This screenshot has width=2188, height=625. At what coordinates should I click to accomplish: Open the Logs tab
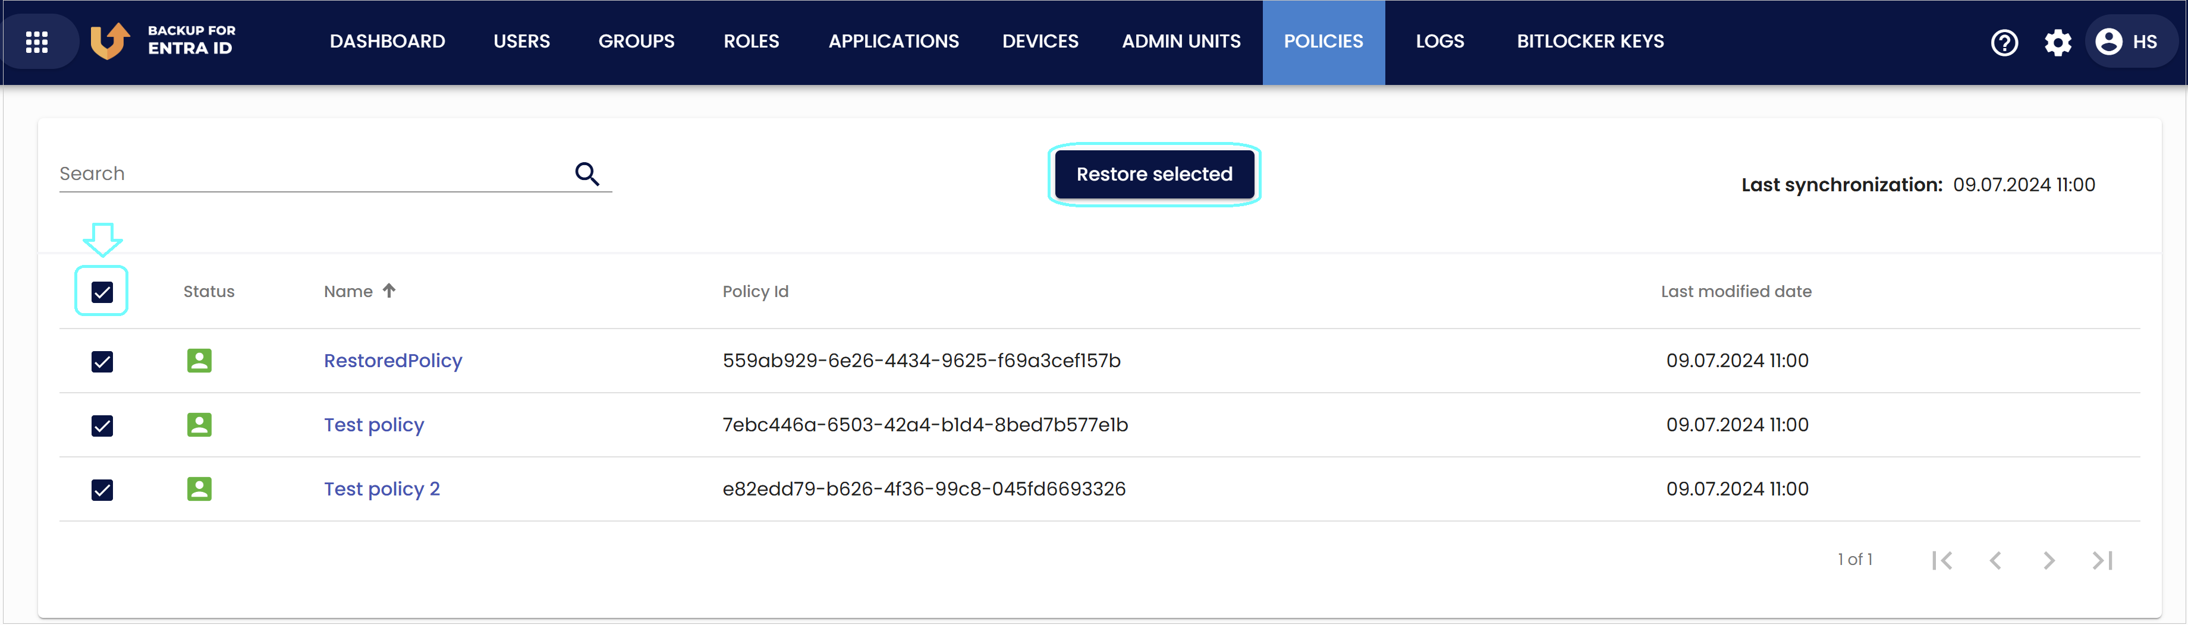point(1439,42)
